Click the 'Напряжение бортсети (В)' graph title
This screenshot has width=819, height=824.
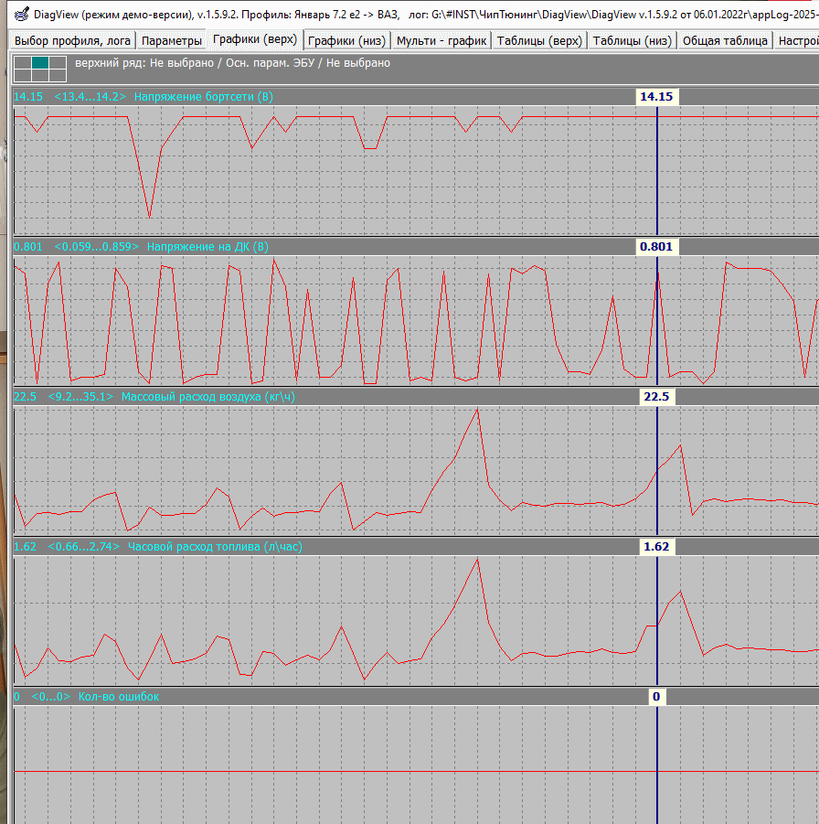point(203,97)
